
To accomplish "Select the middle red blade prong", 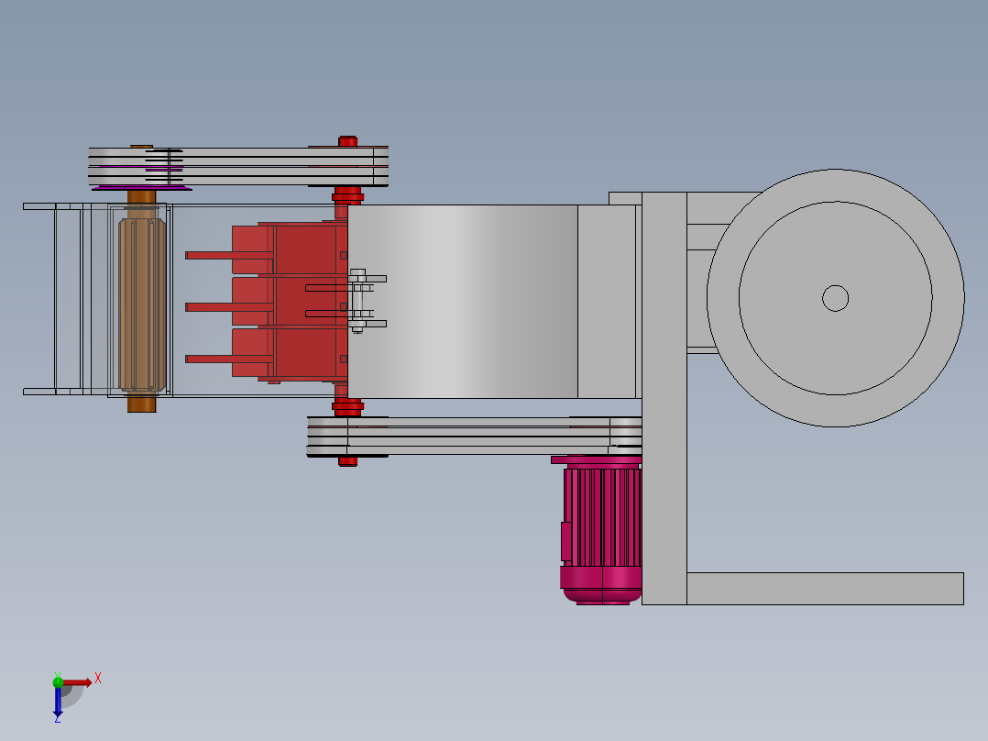I will click(x=229, y=307).
